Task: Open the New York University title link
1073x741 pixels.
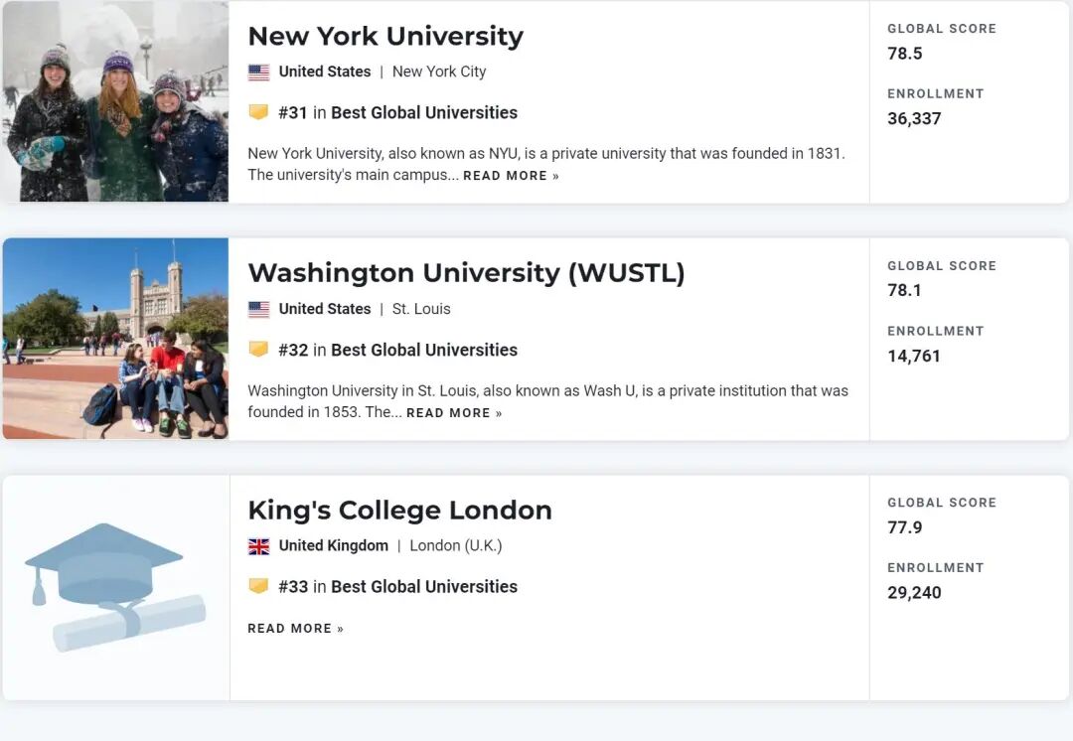Action: [x=384, y=36]
